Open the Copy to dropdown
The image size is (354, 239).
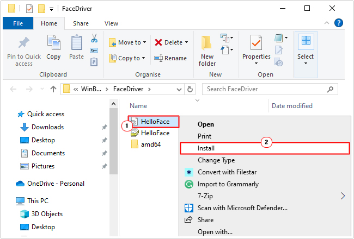127,58
